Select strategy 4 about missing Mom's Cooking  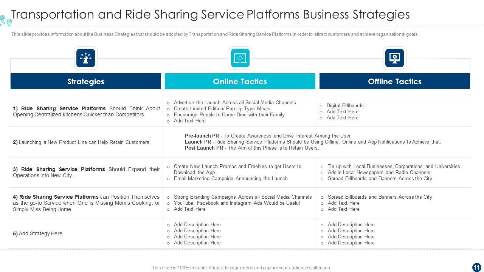click(86, 203)
